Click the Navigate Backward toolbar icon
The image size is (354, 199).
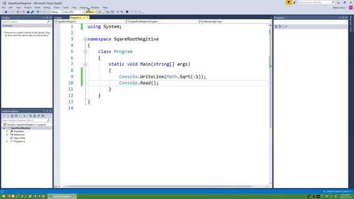click(x=6, y=12)
